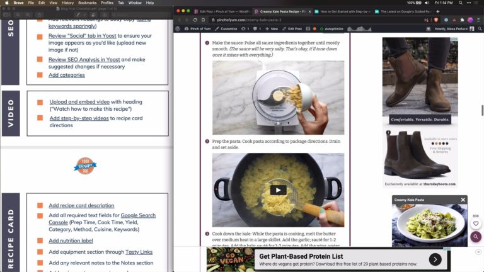This screenshot has height=272, width=484.
Task: Click Review "Social" tab in Yoast link
Action: pyautogui.click(x=82, y=36)
